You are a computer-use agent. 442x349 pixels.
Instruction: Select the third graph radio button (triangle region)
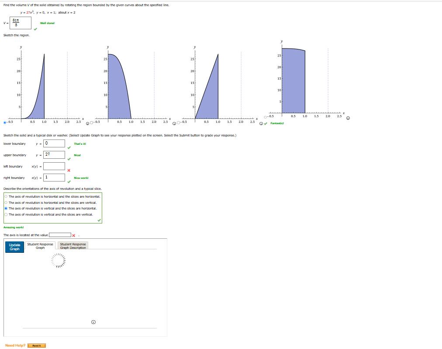pyautogui.click(x=179, y=123)
